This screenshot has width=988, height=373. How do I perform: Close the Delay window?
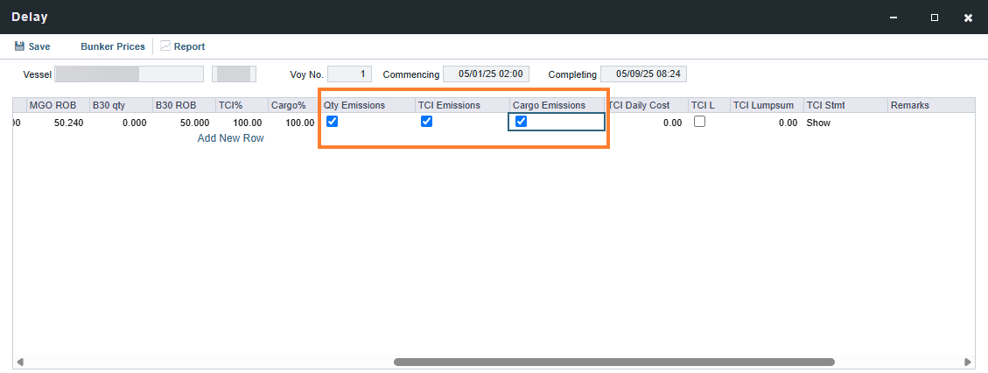[x=969, y=18]
